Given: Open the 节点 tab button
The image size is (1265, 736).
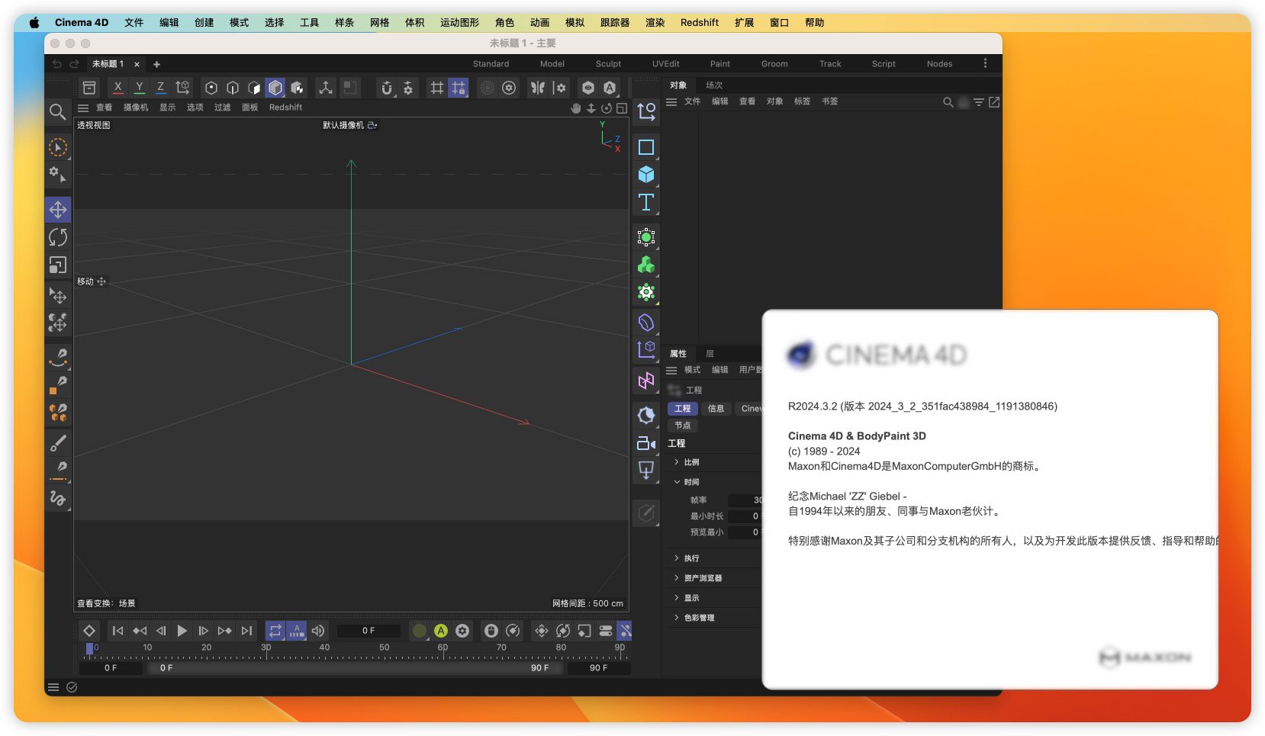Looking at the screenshot, I should (683, 426).
